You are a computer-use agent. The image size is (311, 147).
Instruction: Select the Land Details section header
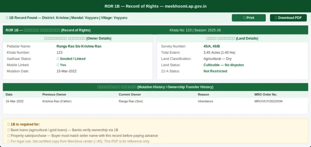232,39
